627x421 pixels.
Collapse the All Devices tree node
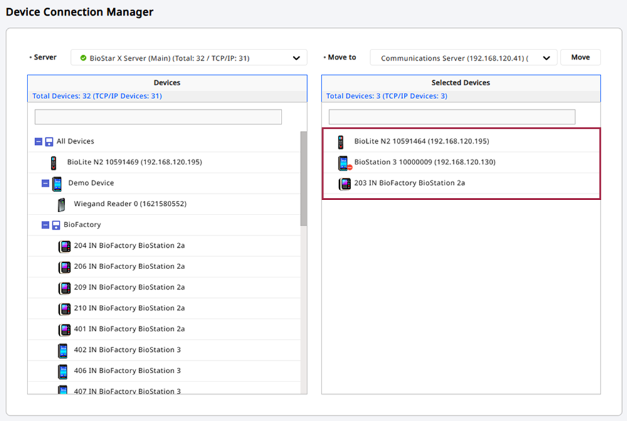point(38,142)
